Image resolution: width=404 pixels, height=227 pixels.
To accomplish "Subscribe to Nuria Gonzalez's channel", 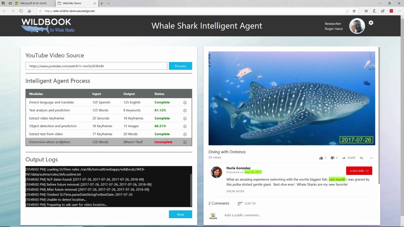I will tap(359, 171).
